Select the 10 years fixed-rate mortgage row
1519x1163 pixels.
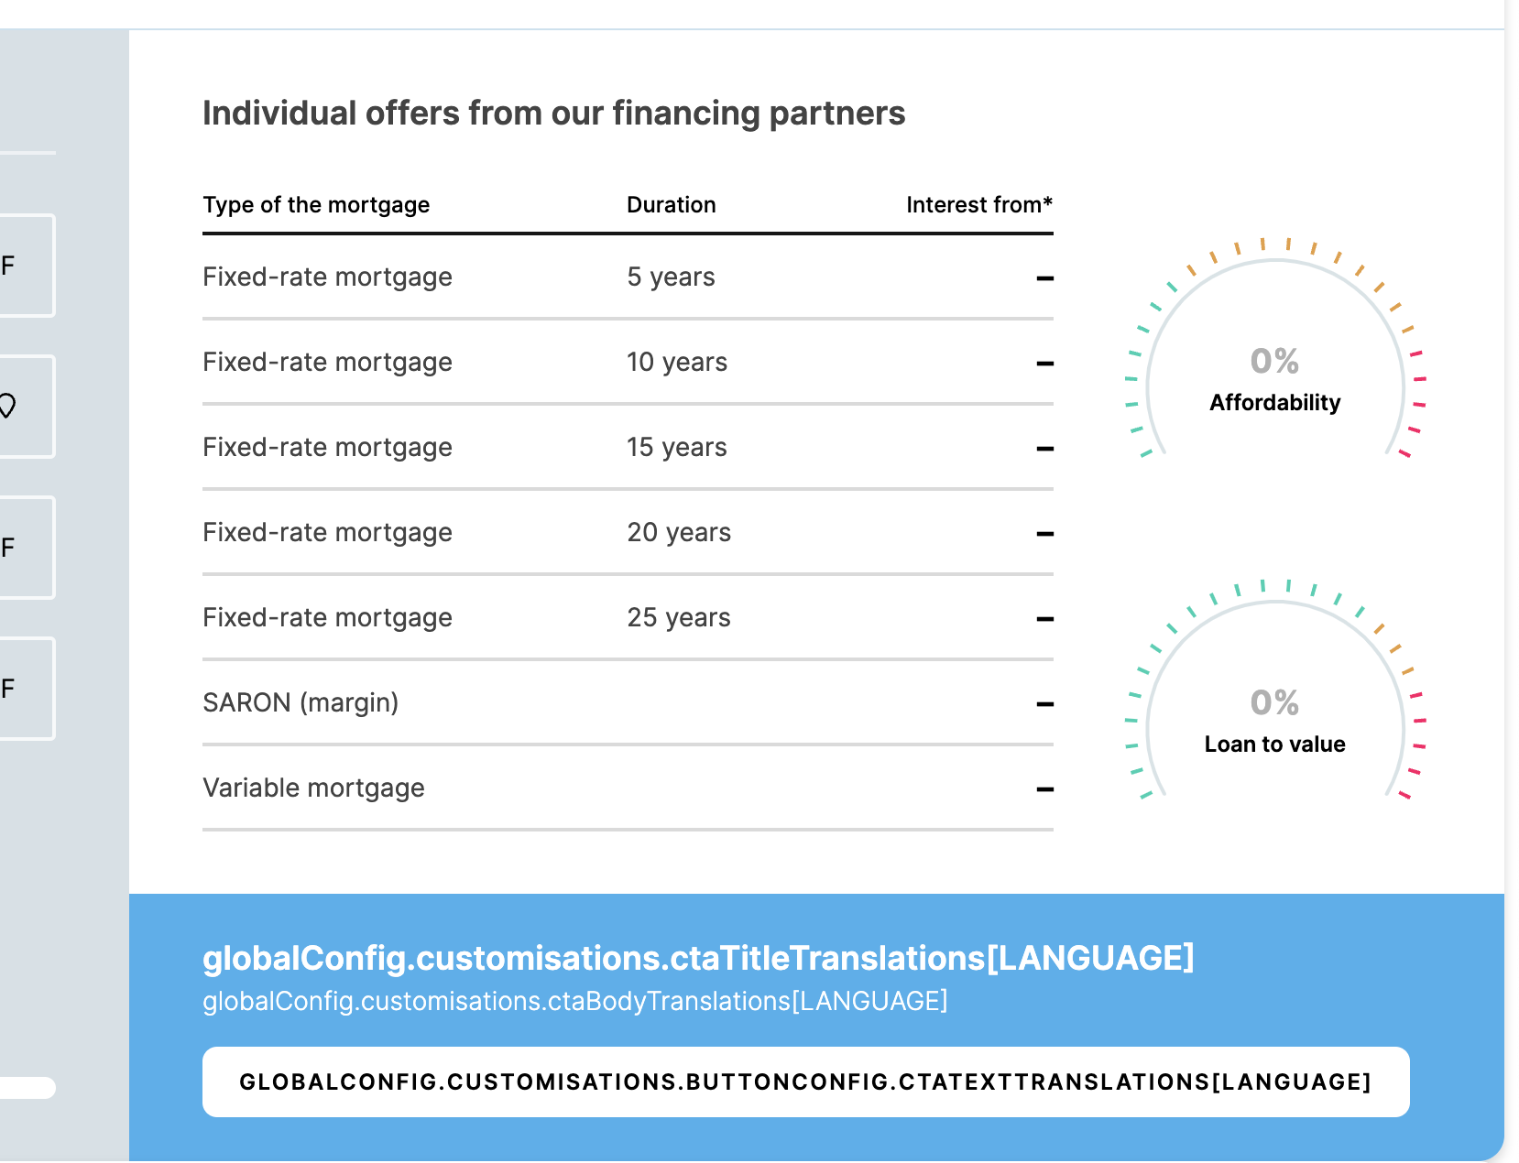point(628,363)
